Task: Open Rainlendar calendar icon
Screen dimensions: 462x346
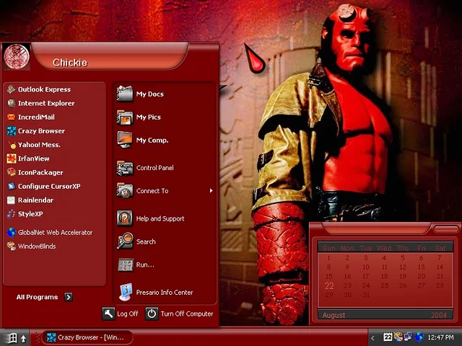Action: tap(11, 200)
